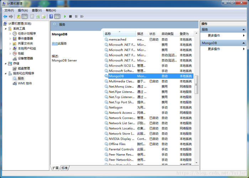Select the 磁盘管理 tree icon
Screen dimensions: 249x178
pos(15,68)
